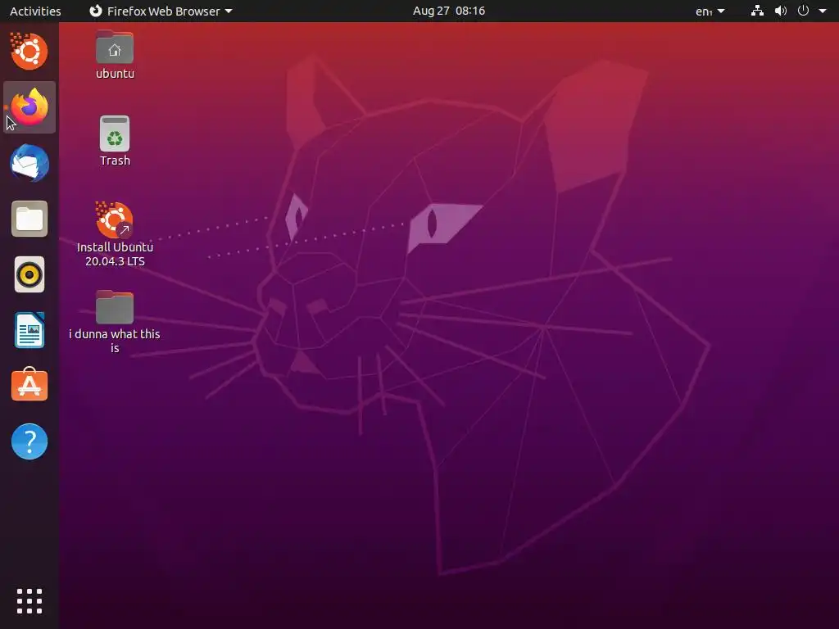
Task: Select the 'i dunna what this is' folder
Action: tap(115, 322)
